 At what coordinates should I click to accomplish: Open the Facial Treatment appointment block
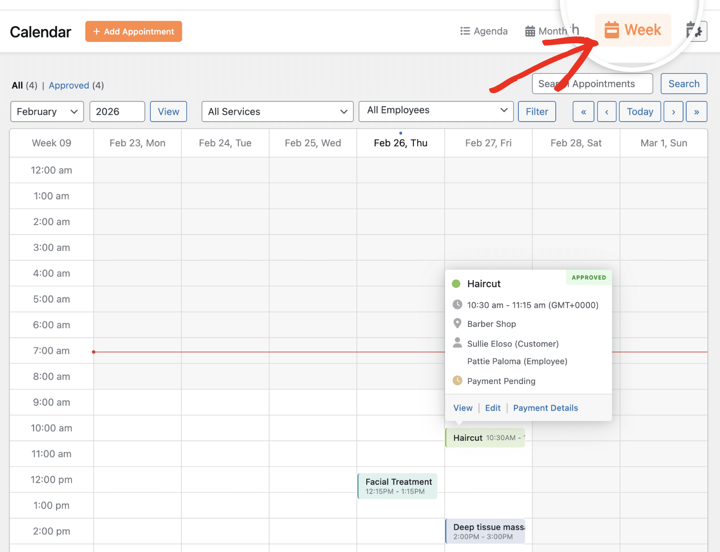[398, 486]
